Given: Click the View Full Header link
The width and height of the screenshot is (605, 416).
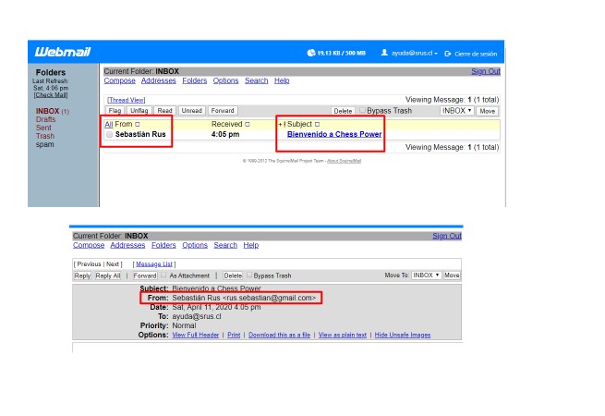Looking at the screenshot, I should click(x=196, y=335).
